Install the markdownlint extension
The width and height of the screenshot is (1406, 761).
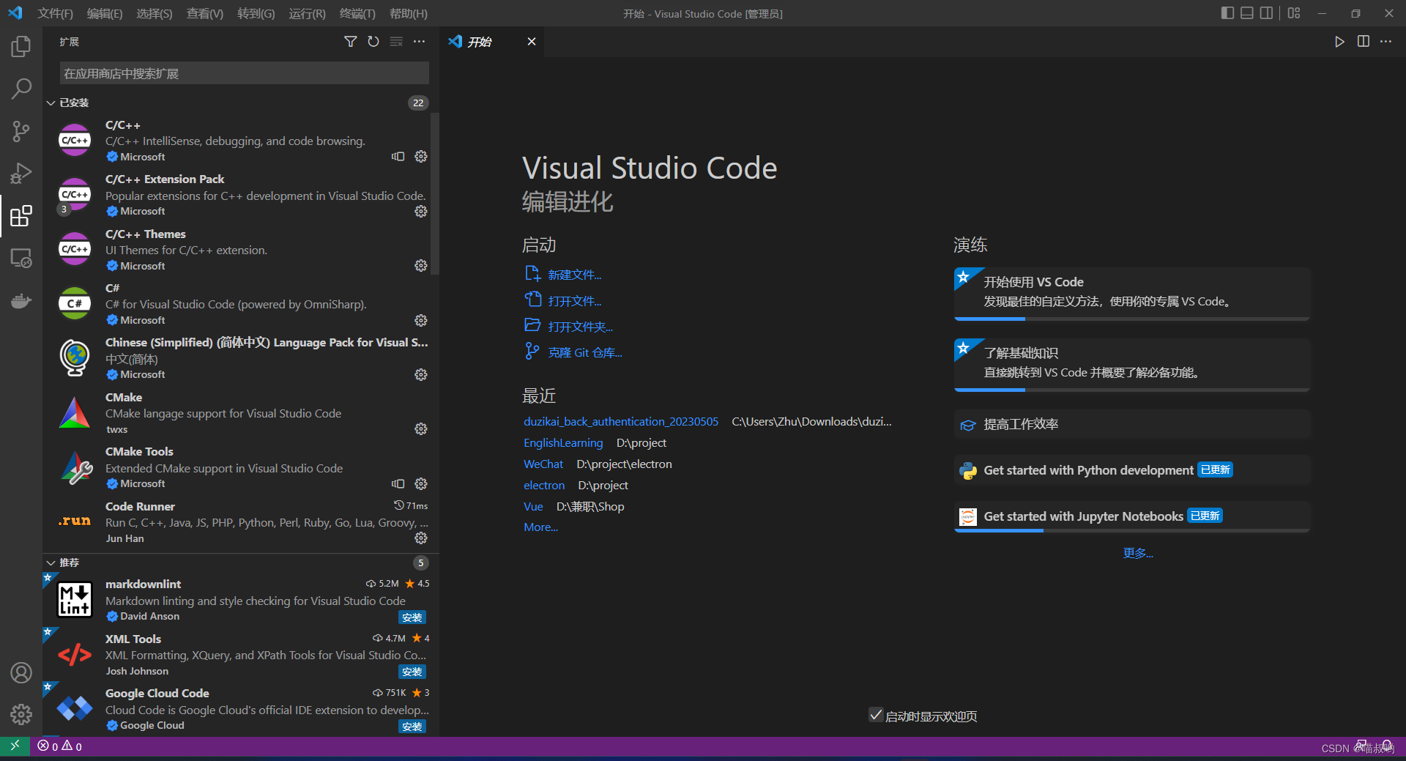click(x=412, y=617)
